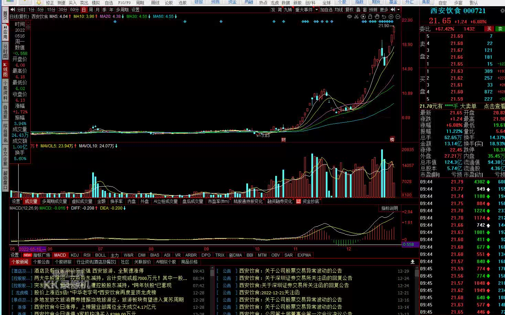Switch chart period to 月
This screenshot has height=315, width=505.
[x=98, y=10]
